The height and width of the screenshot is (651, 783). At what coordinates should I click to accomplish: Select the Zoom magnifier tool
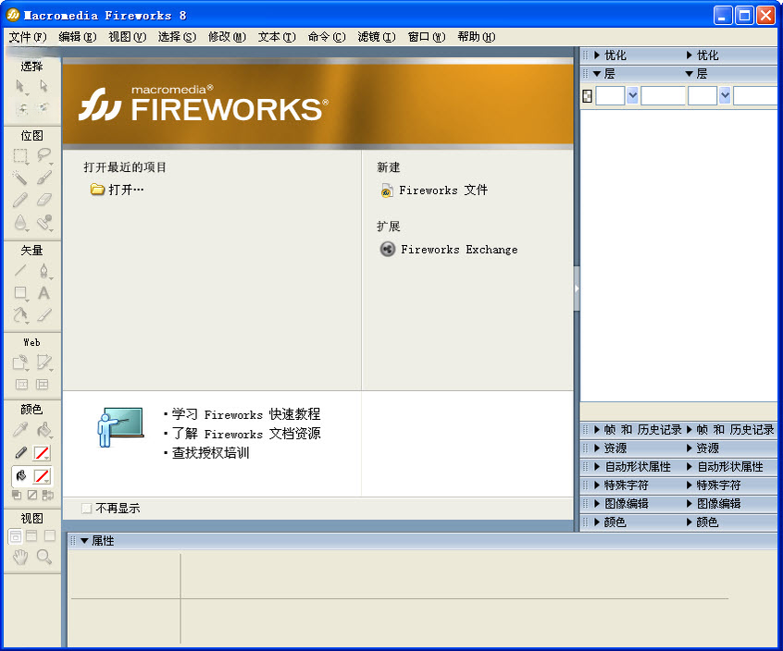pos(43,558)
